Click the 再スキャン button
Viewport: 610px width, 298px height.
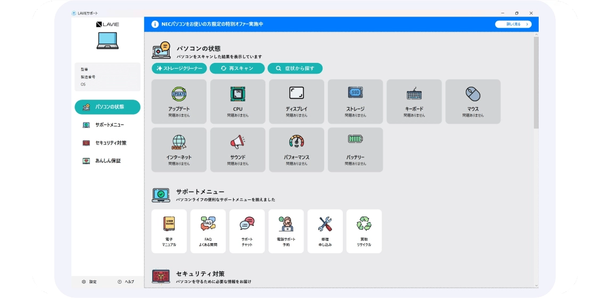pos(237,68)
